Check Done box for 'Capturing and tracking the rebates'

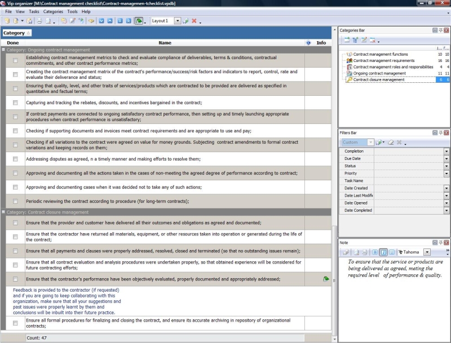pos(15,103)
